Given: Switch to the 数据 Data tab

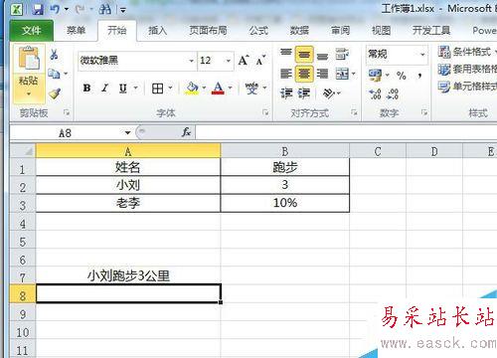Looking at the screenshot, I should click(x=299, y=31).
